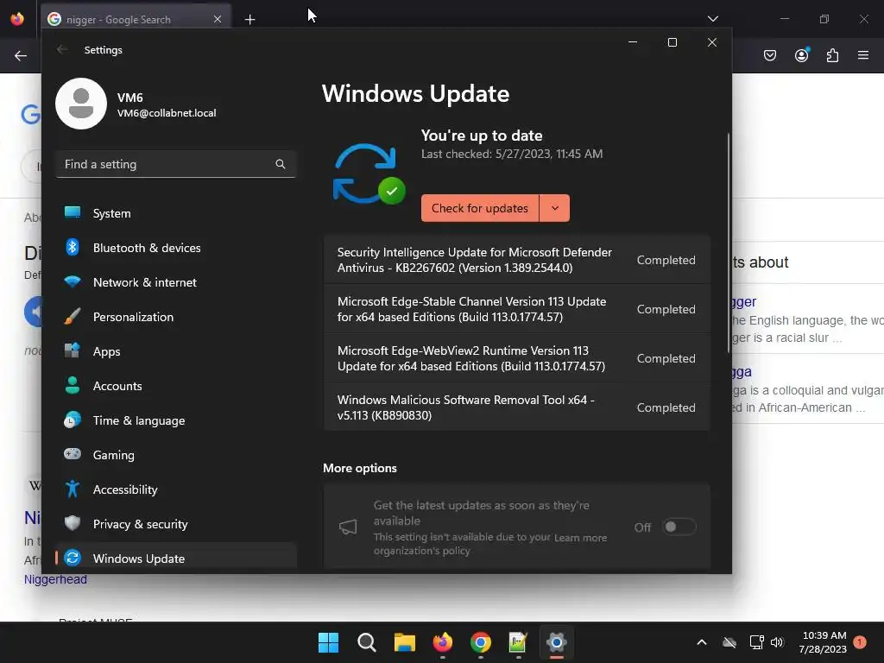Open Apps settings category
884x663 pixels.
(176, 351)
